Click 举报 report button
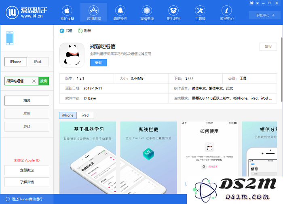The image size is (283, 204). tap(268, 47)
